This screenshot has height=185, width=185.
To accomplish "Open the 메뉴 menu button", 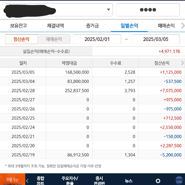I will click(x=12, y=180).
